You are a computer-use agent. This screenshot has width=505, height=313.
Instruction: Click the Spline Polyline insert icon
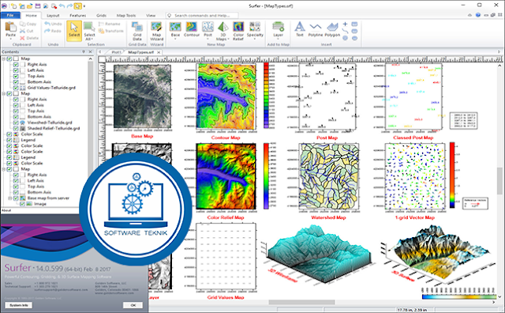pos(345,31)
